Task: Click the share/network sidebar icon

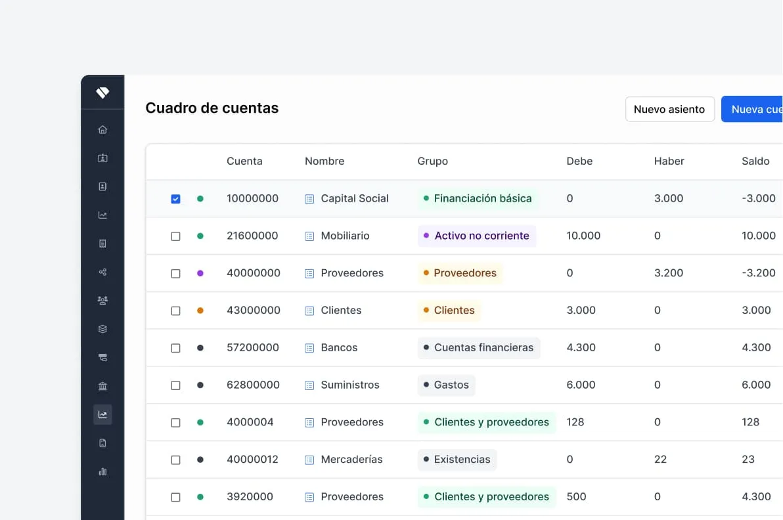Action: point(102,271)
